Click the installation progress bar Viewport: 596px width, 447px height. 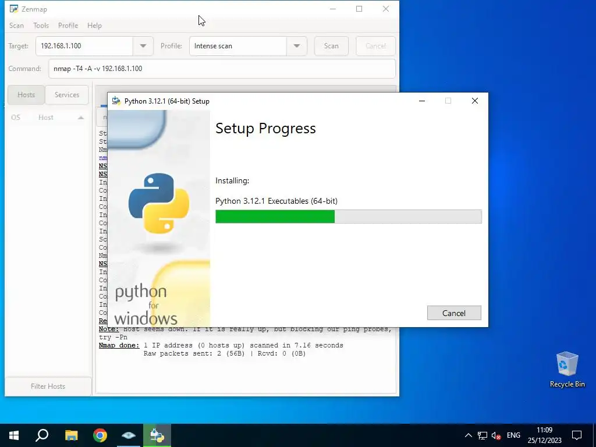point(349,217)
